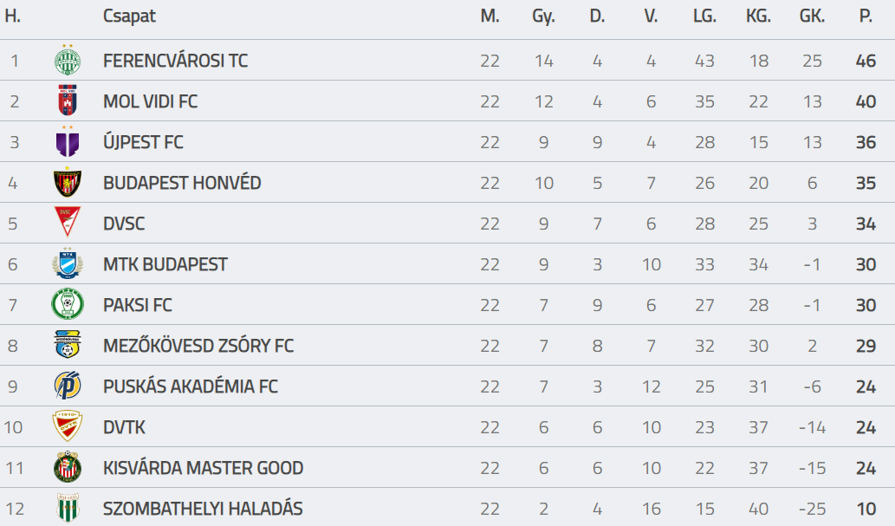Open the Szombathelyi Haladás striped crest
This screenshot has height=526, width=895.
[x=68, y=508]
